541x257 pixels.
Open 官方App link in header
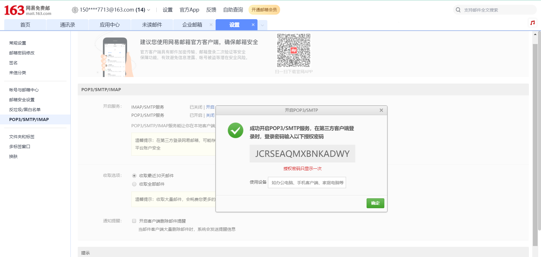click(x=189, y=10)
